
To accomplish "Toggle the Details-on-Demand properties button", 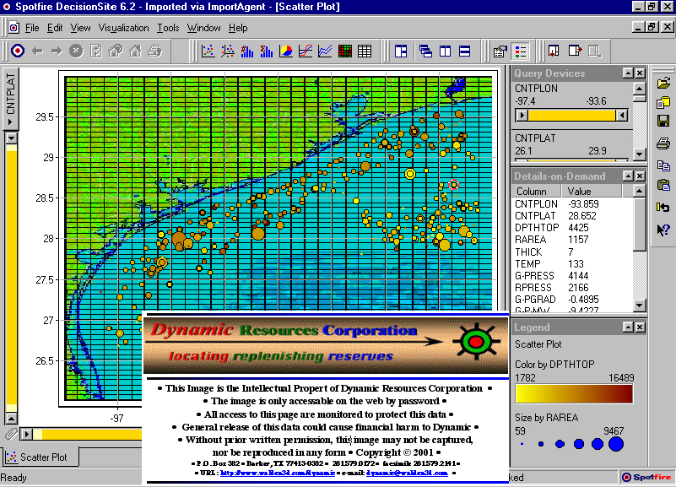I will [500, 51].
